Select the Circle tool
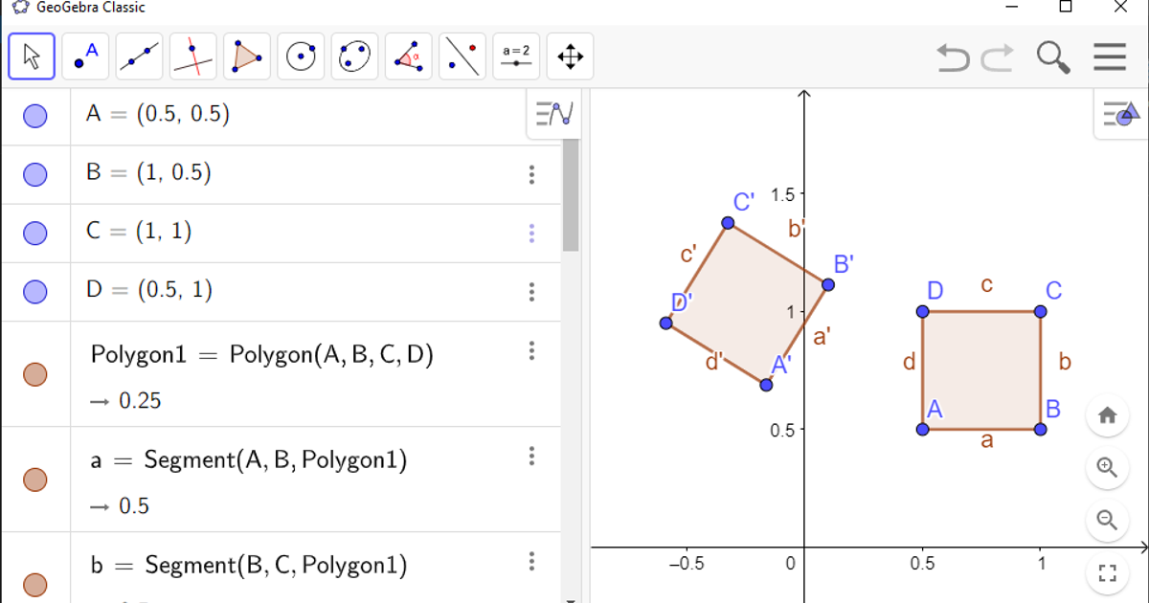Screen dimensions: 1149x603 pyautogui.click(x=301, y=56)
